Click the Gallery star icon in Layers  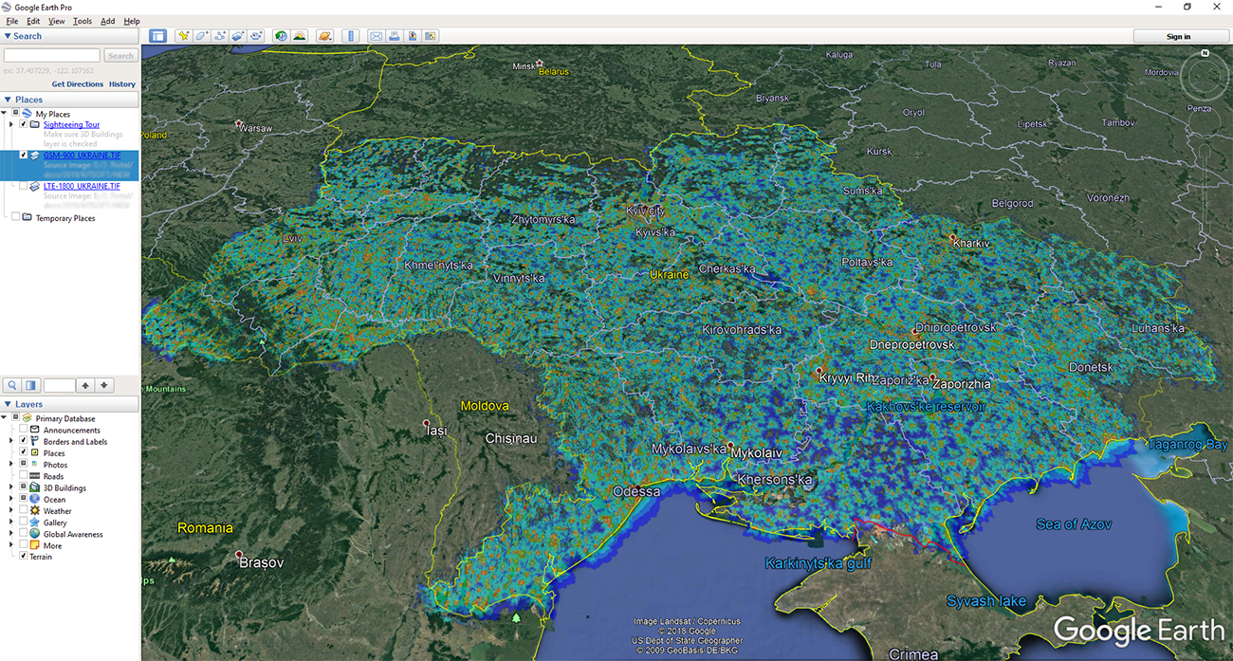point(35,523)
